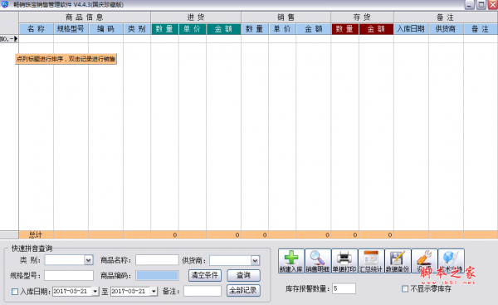Image resolution: width=498 pixels, height=305 pixels.
Task: Maximize the application window
Action: pyautogui.click(x=481, y=4)
